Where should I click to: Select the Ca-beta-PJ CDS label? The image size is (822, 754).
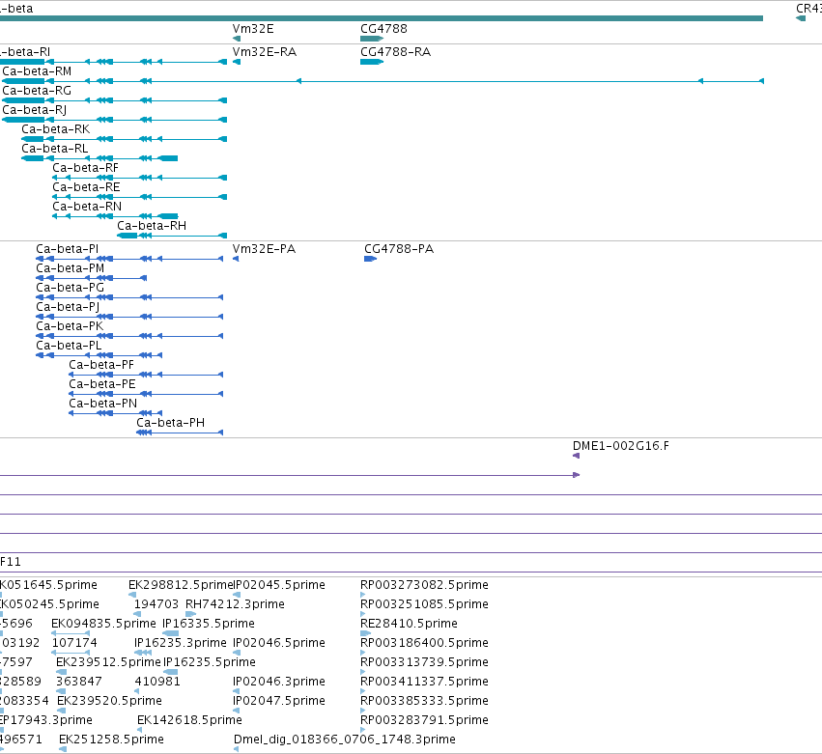click(x=68, y=307)
